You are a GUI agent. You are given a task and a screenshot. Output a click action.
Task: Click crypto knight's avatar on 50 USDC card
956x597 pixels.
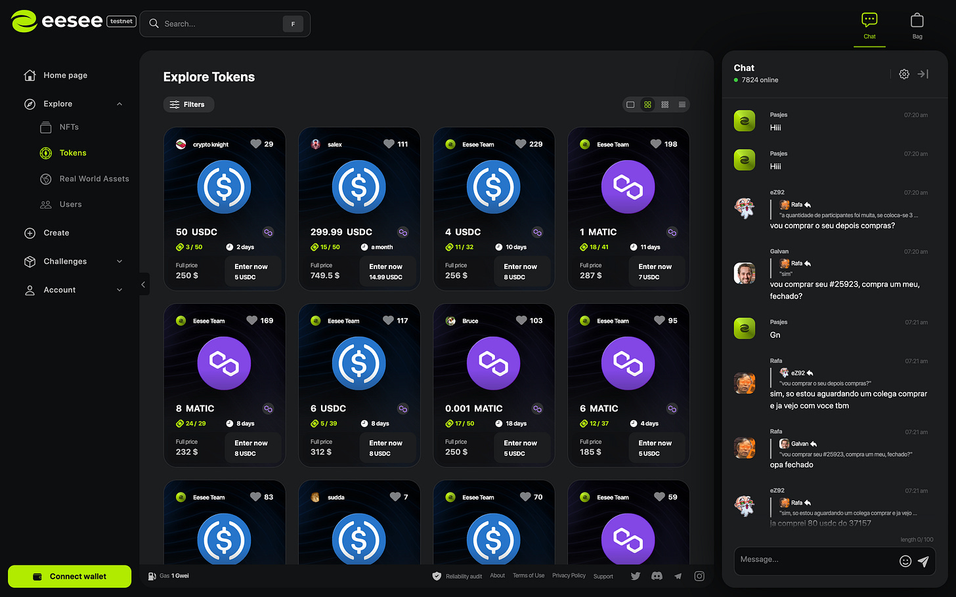tap(181, 144)
